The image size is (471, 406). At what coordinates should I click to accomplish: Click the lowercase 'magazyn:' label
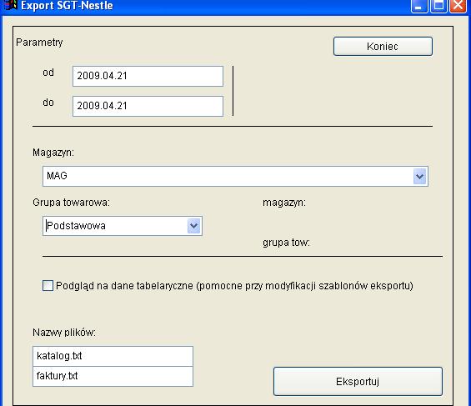tap(284, 203)
